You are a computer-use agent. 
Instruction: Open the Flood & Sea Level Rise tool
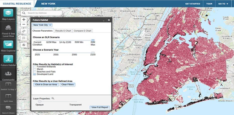point(8,31)
